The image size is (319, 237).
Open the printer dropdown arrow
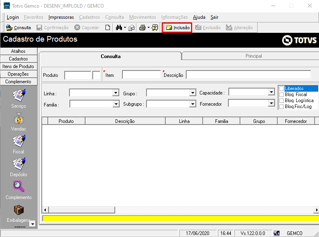pyautogui.click(x=148, y=27)
